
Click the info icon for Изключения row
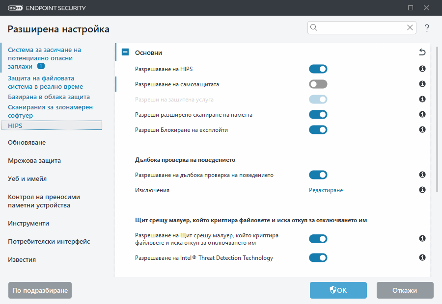click(x=422, y=190)
